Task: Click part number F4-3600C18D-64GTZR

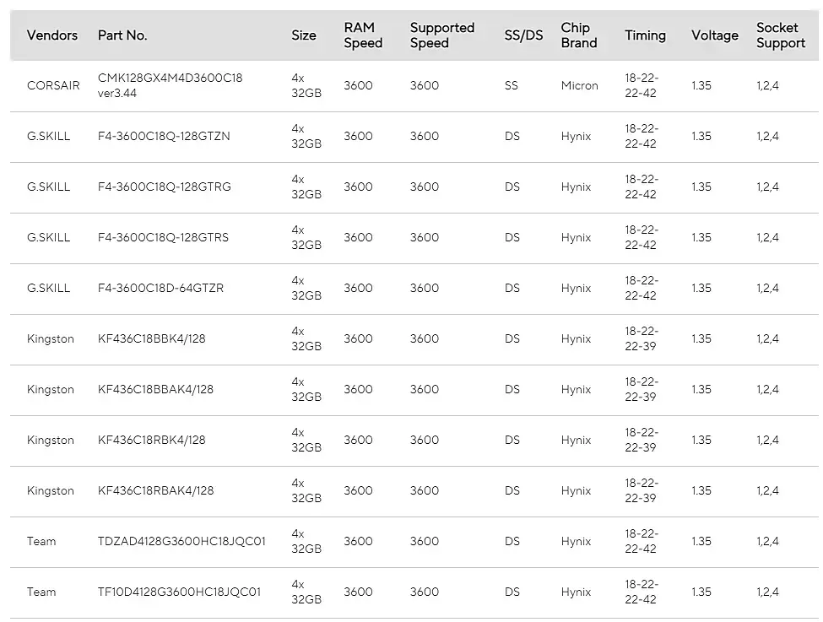Action: click(x=160, y=288)
